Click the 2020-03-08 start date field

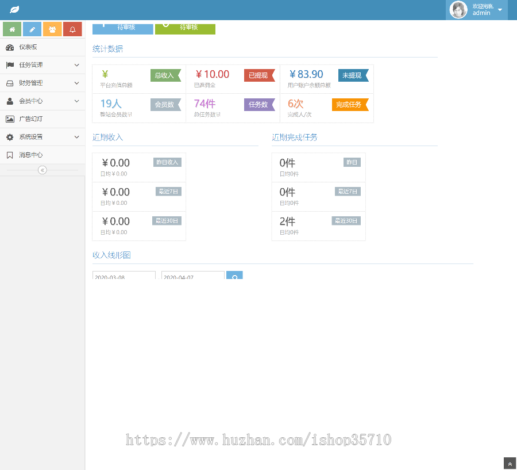pos(124,275)
